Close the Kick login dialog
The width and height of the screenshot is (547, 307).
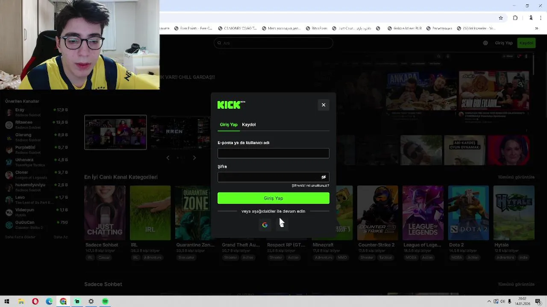click(x=323, y=105)
